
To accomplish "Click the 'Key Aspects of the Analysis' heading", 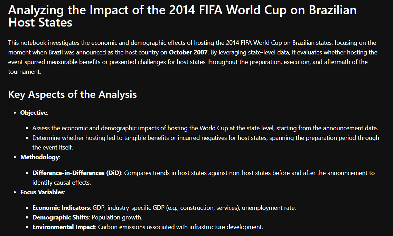I will (73, 94).
